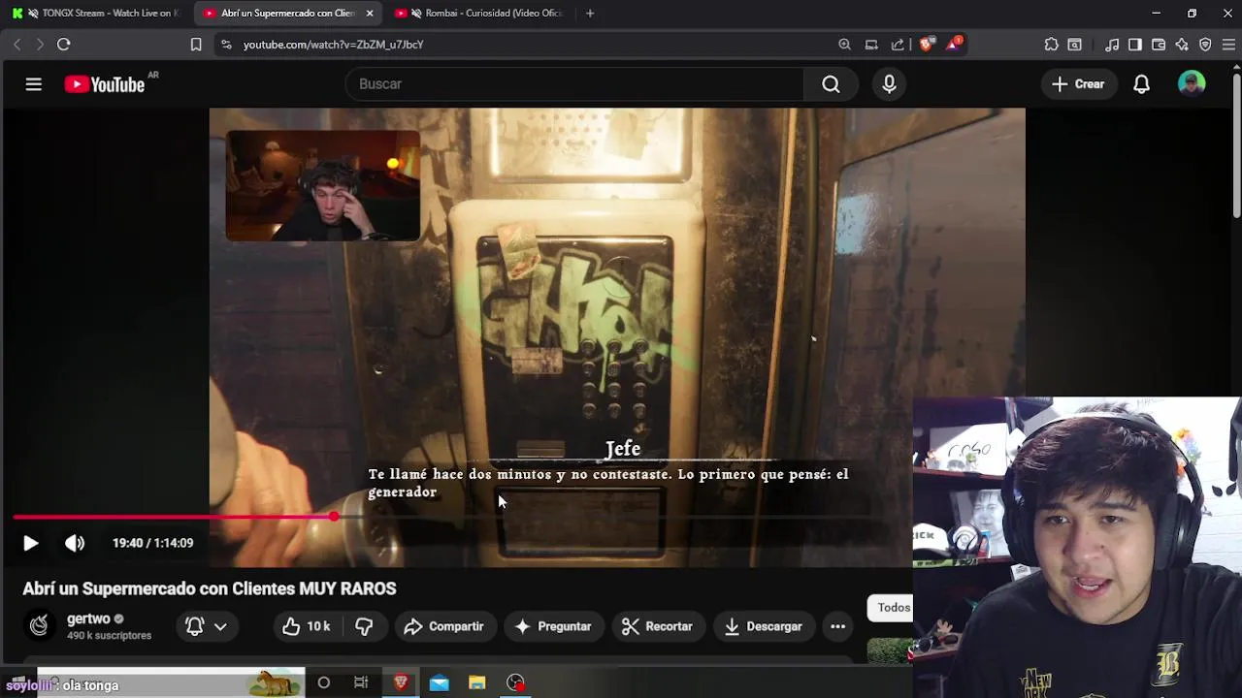Click the video title text
Viewport: 1242px width, 698px height.
click(x=210, y=588)
